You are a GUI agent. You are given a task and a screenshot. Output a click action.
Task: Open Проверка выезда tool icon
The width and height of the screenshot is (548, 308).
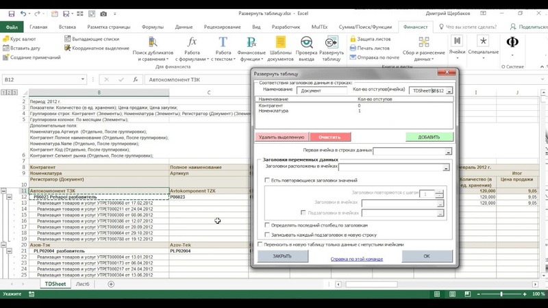(x=306, y=45)
